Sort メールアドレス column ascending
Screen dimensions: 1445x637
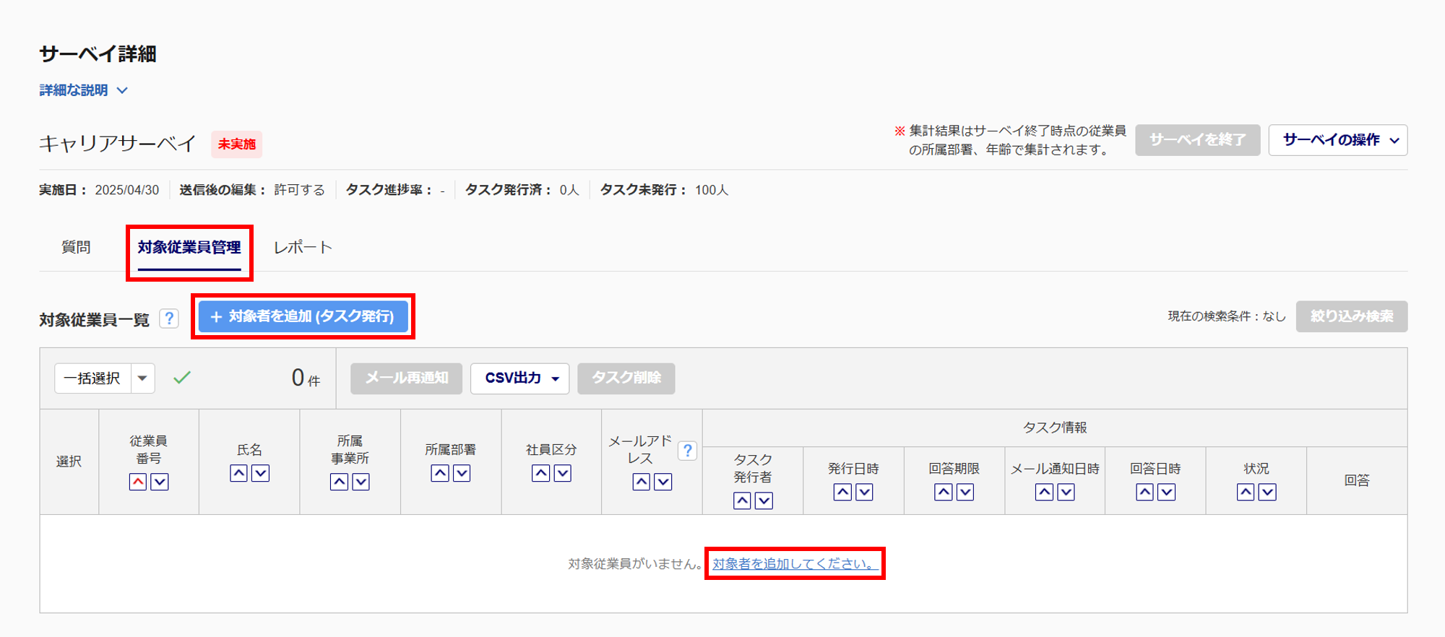click(642, 482)
